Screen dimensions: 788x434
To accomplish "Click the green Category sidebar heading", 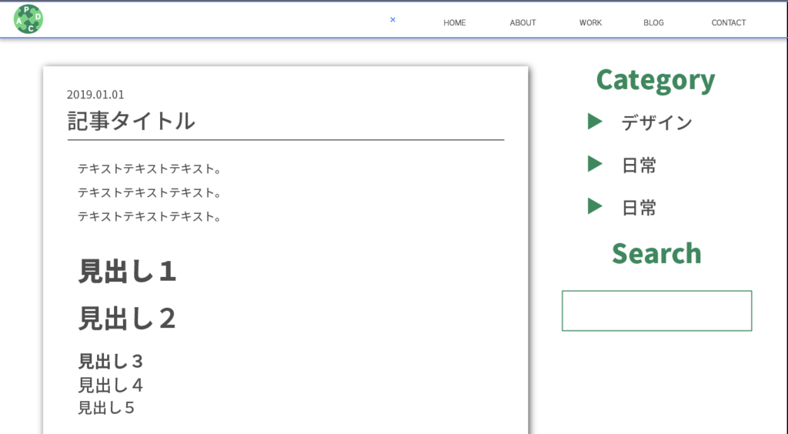I will [655, 79].
